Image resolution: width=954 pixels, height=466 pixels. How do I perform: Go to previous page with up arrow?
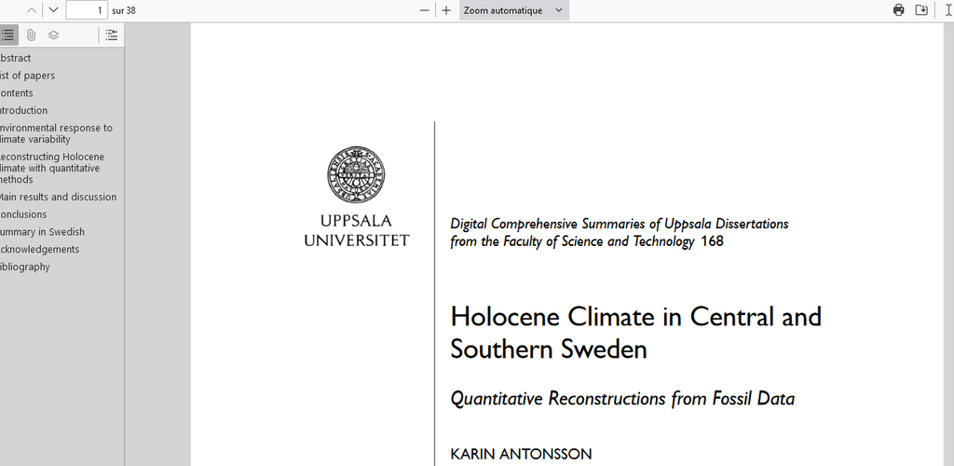32,10
